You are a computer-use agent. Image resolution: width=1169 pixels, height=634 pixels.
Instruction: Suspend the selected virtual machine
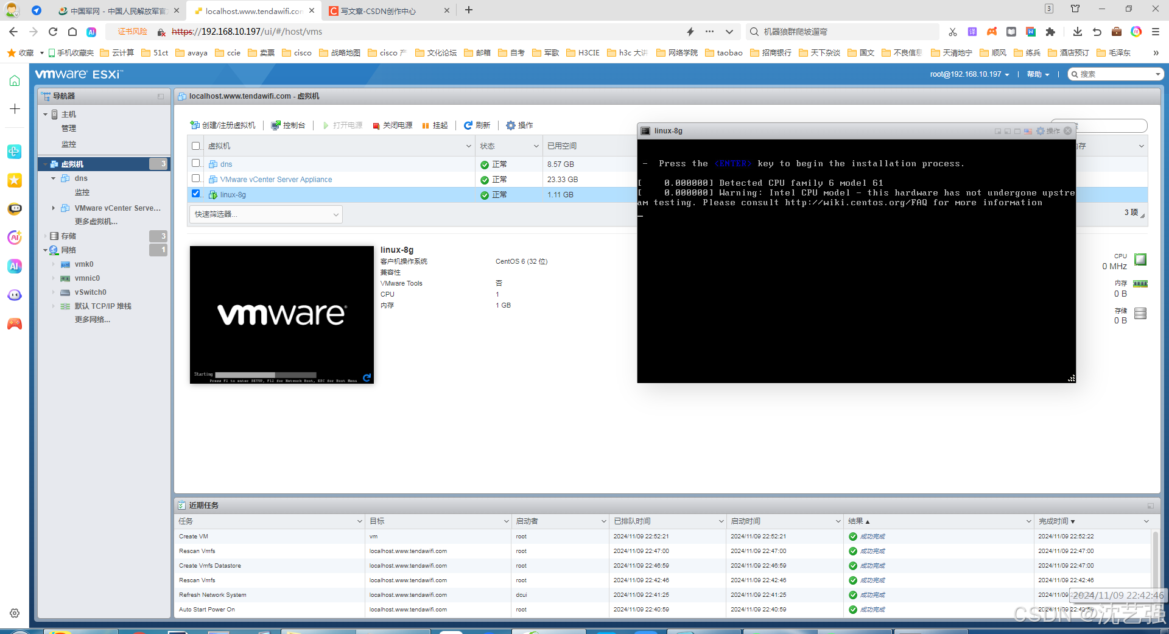435,125
